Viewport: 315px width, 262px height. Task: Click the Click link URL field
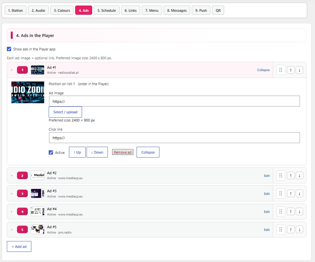pyautogui.click(x=174, y=138)
